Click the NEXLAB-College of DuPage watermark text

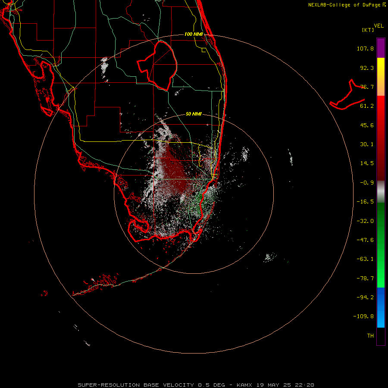coord(347,5)
